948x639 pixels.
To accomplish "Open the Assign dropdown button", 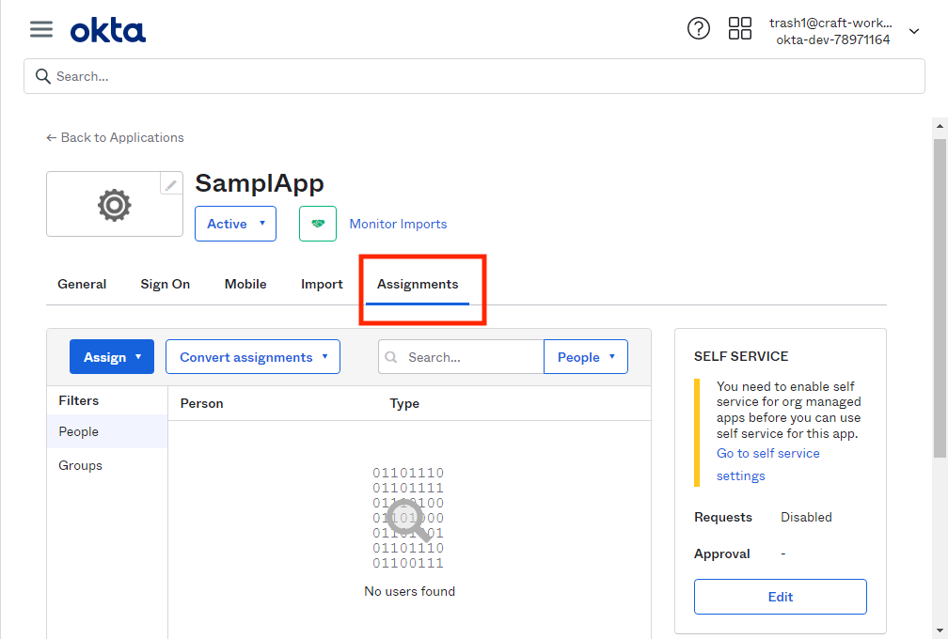I will click(112, 357).
